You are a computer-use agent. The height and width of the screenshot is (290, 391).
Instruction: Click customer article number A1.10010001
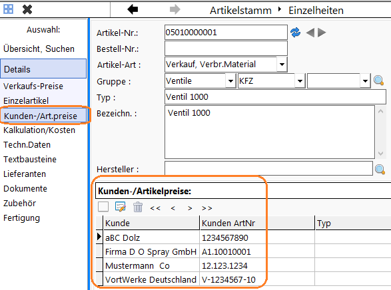[x=226, y=252]
